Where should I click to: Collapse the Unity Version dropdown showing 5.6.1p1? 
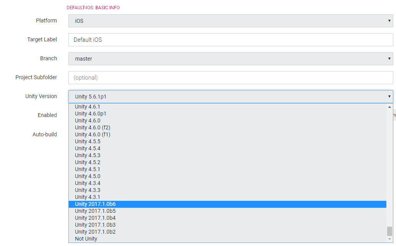tap(231, 97)
